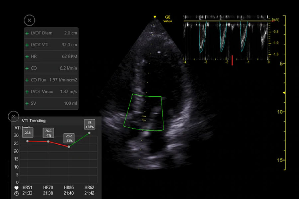Click the clock icon in trending panel
Screen dimensions: 299x199
coord(17,193)
